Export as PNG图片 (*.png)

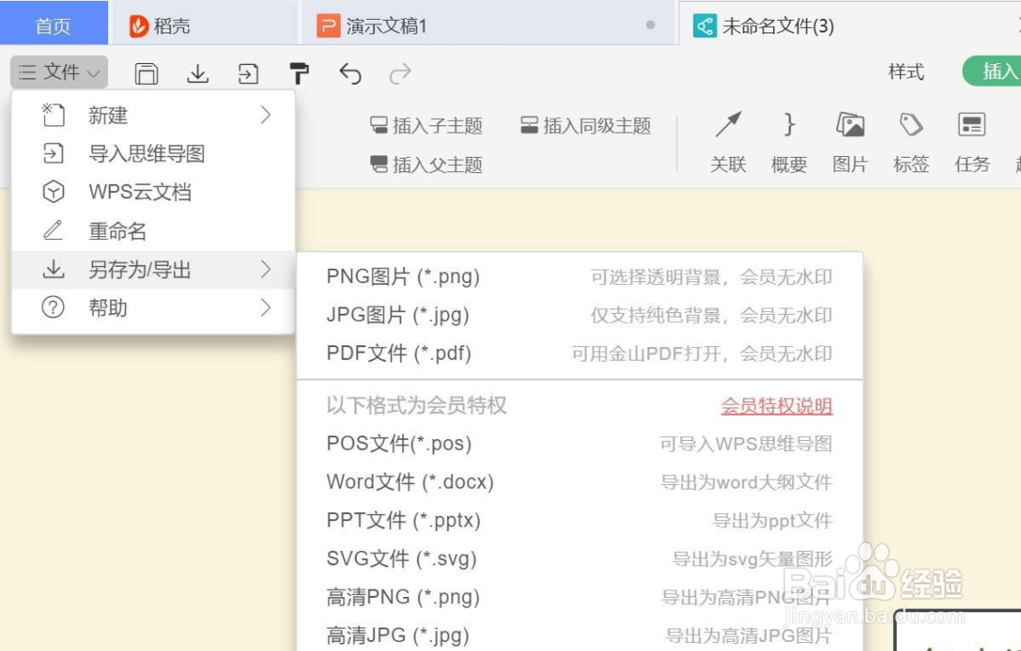coord(579,276)
